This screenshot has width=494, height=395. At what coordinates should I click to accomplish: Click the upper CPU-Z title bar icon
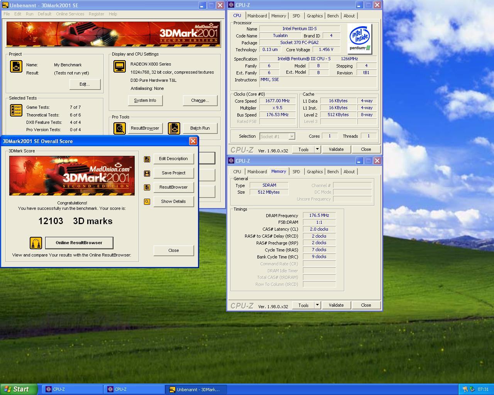point(231,5)
